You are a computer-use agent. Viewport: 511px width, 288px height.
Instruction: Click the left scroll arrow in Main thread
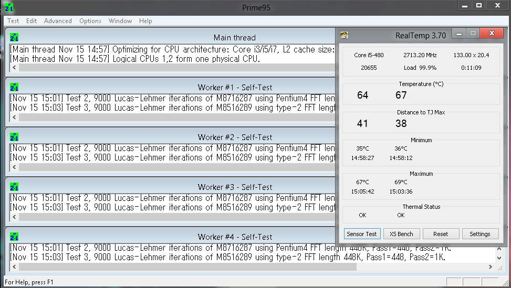pyautogui.click(x=14, y=67)
